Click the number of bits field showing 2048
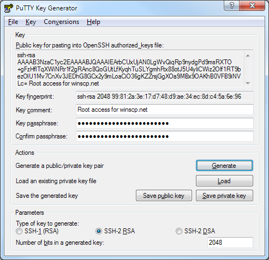269x260 pixels. coord(230,243)
